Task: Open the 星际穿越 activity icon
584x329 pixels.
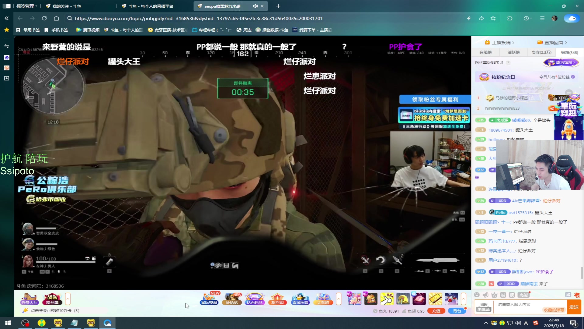Action: point(209,299)
